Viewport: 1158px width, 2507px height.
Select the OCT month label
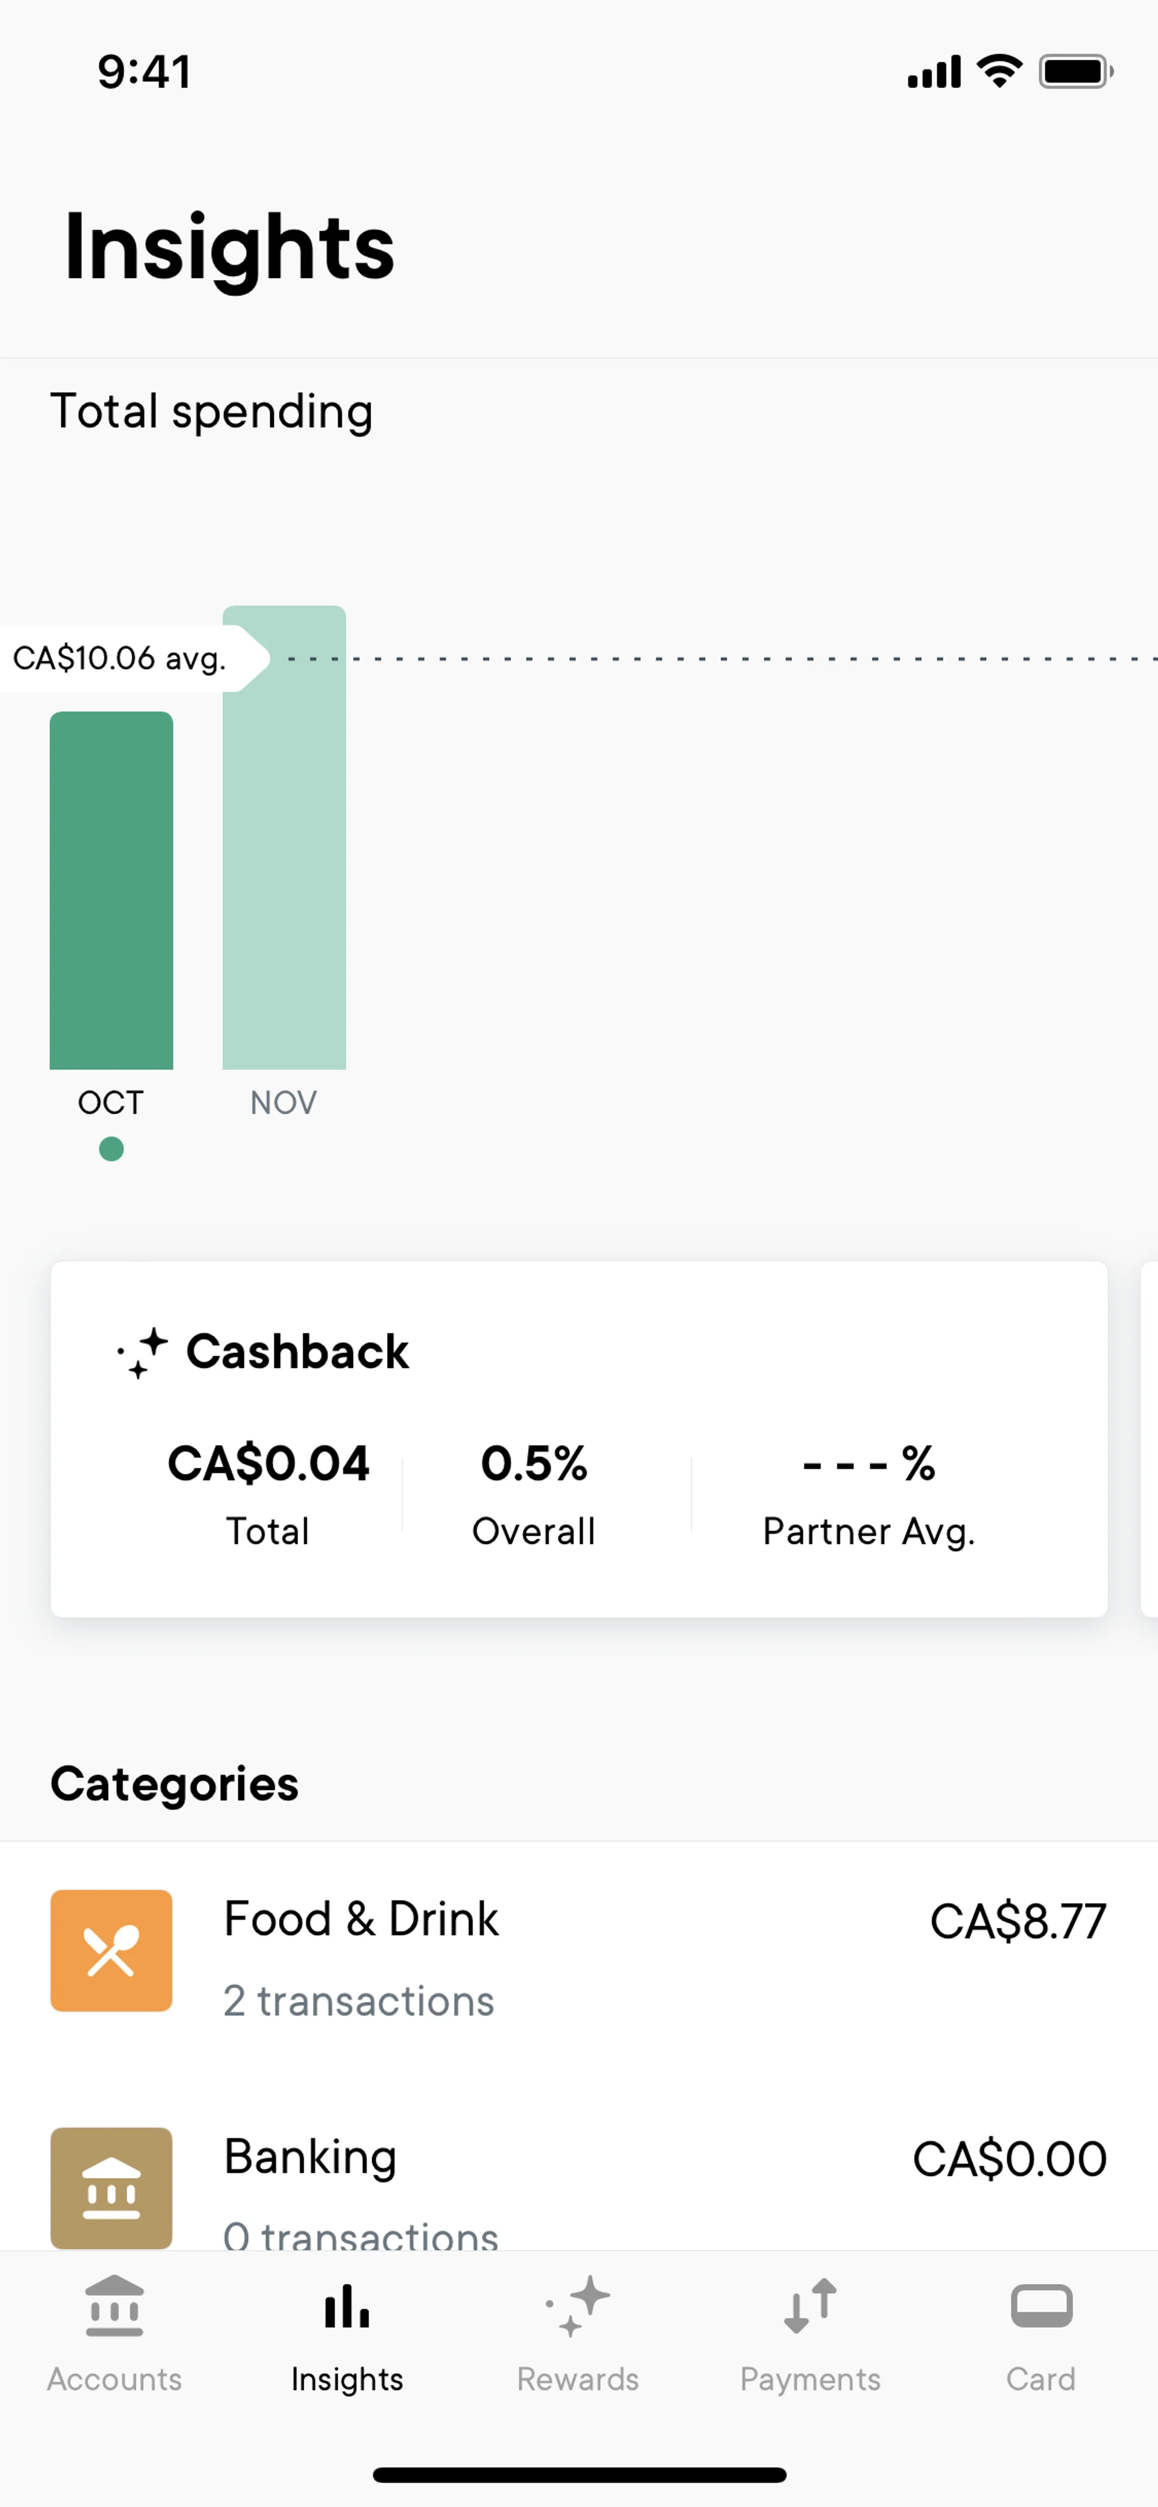(x=111, y=1102)
